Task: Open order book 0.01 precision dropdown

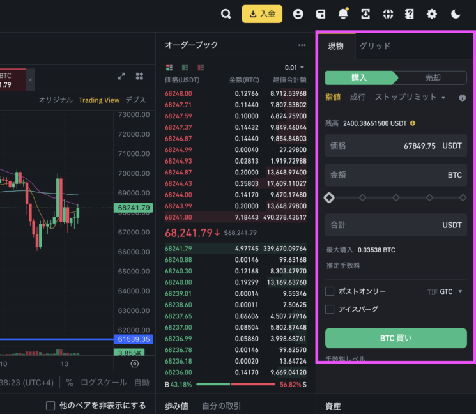Action: [x=295, y=67]
